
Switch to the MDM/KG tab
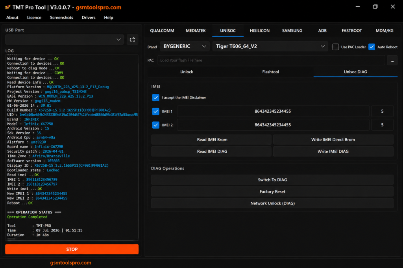click(384, 31)
